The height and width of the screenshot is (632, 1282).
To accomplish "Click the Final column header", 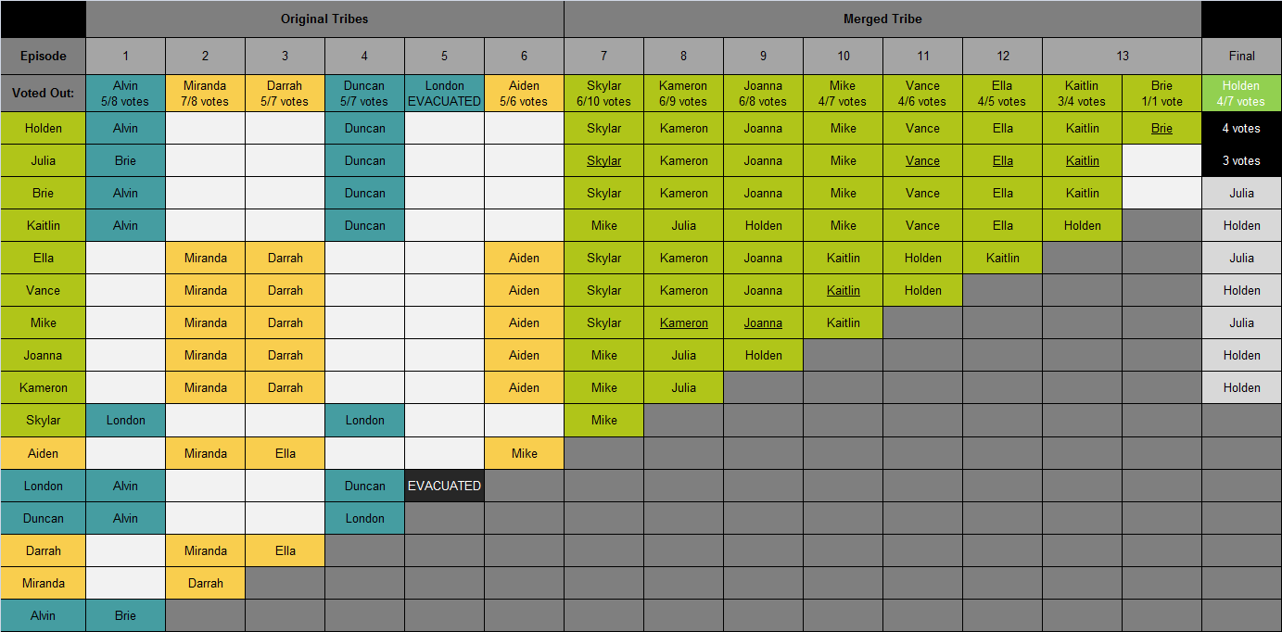I will click(1241, 56).
